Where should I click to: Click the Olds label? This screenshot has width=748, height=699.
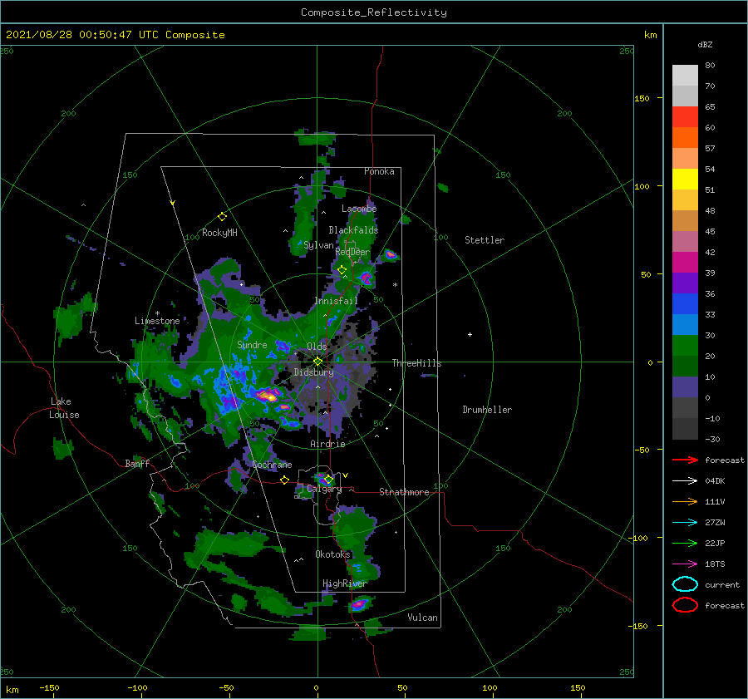[317, 347]
